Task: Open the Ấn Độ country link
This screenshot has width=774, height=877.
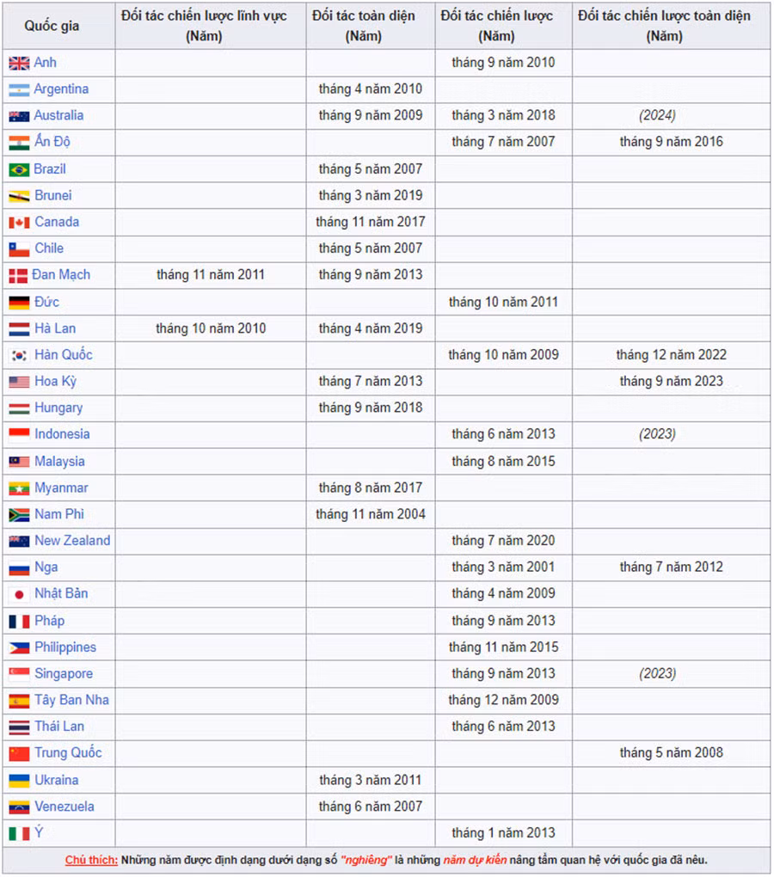Action: click(x=52, y=142)
